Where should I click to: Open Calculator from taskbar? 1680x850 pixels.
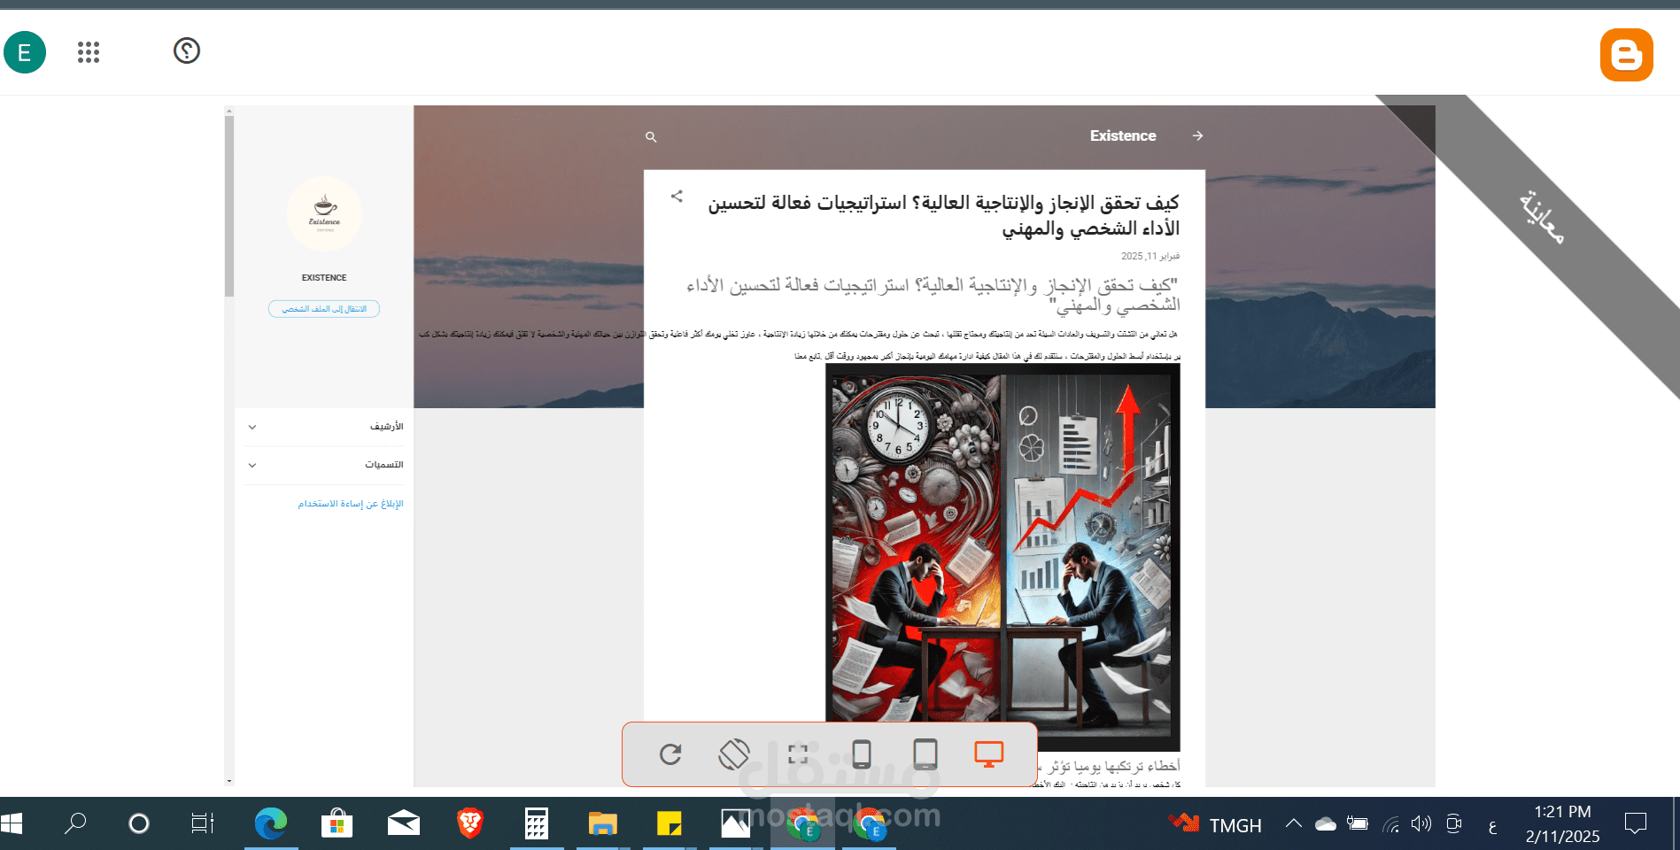[537, 824]
